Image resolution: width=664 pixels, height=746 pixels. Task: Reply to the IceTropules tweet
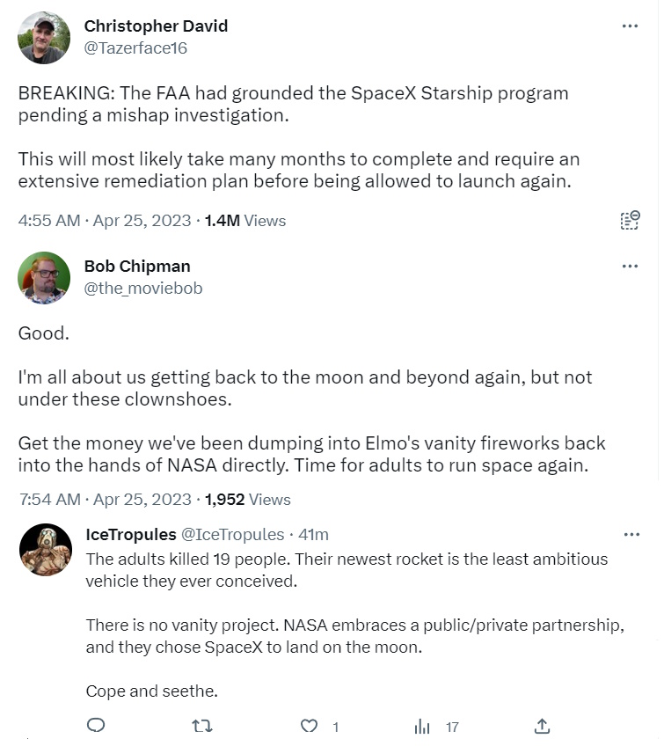(97, 726)
